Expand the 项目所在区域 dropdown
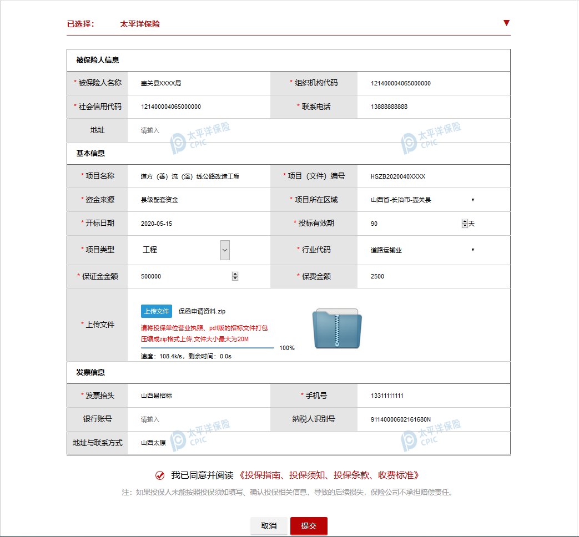This screenshot has width=579, height=537. coord(472,200)
